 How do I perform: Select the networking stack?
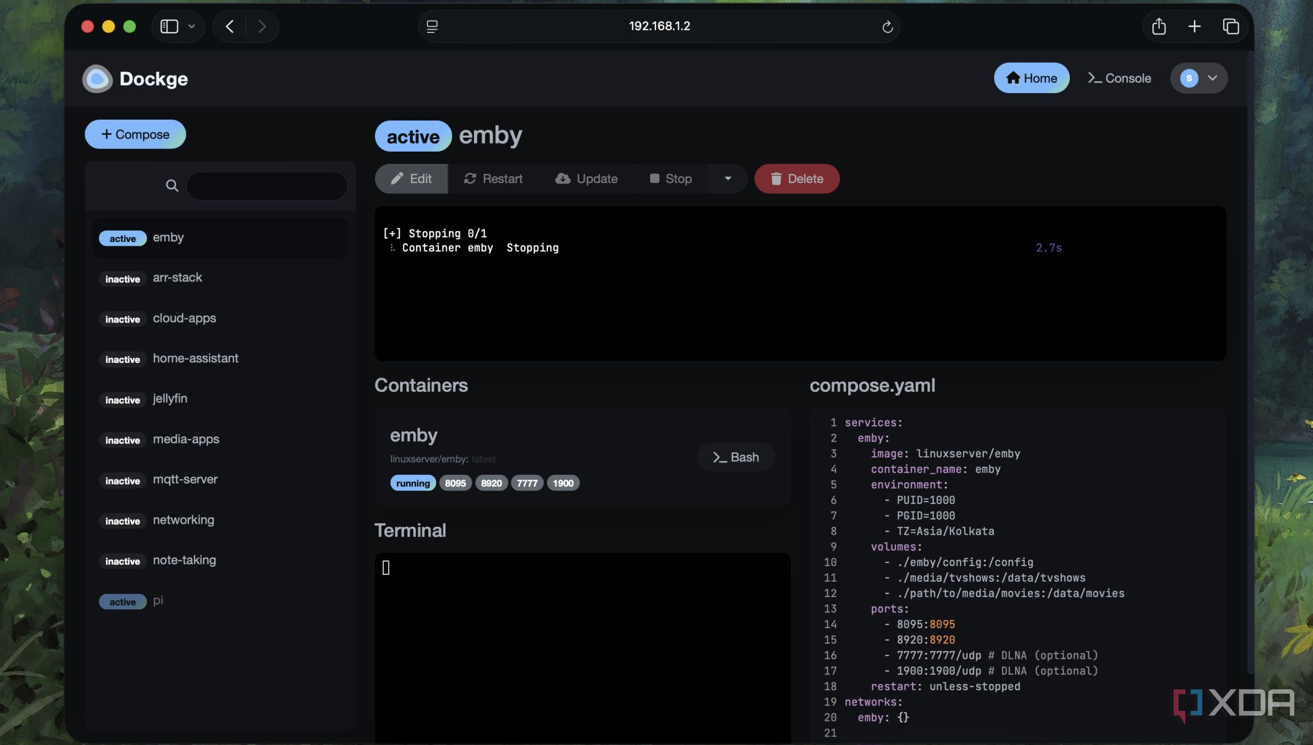(x=220, y=520)
